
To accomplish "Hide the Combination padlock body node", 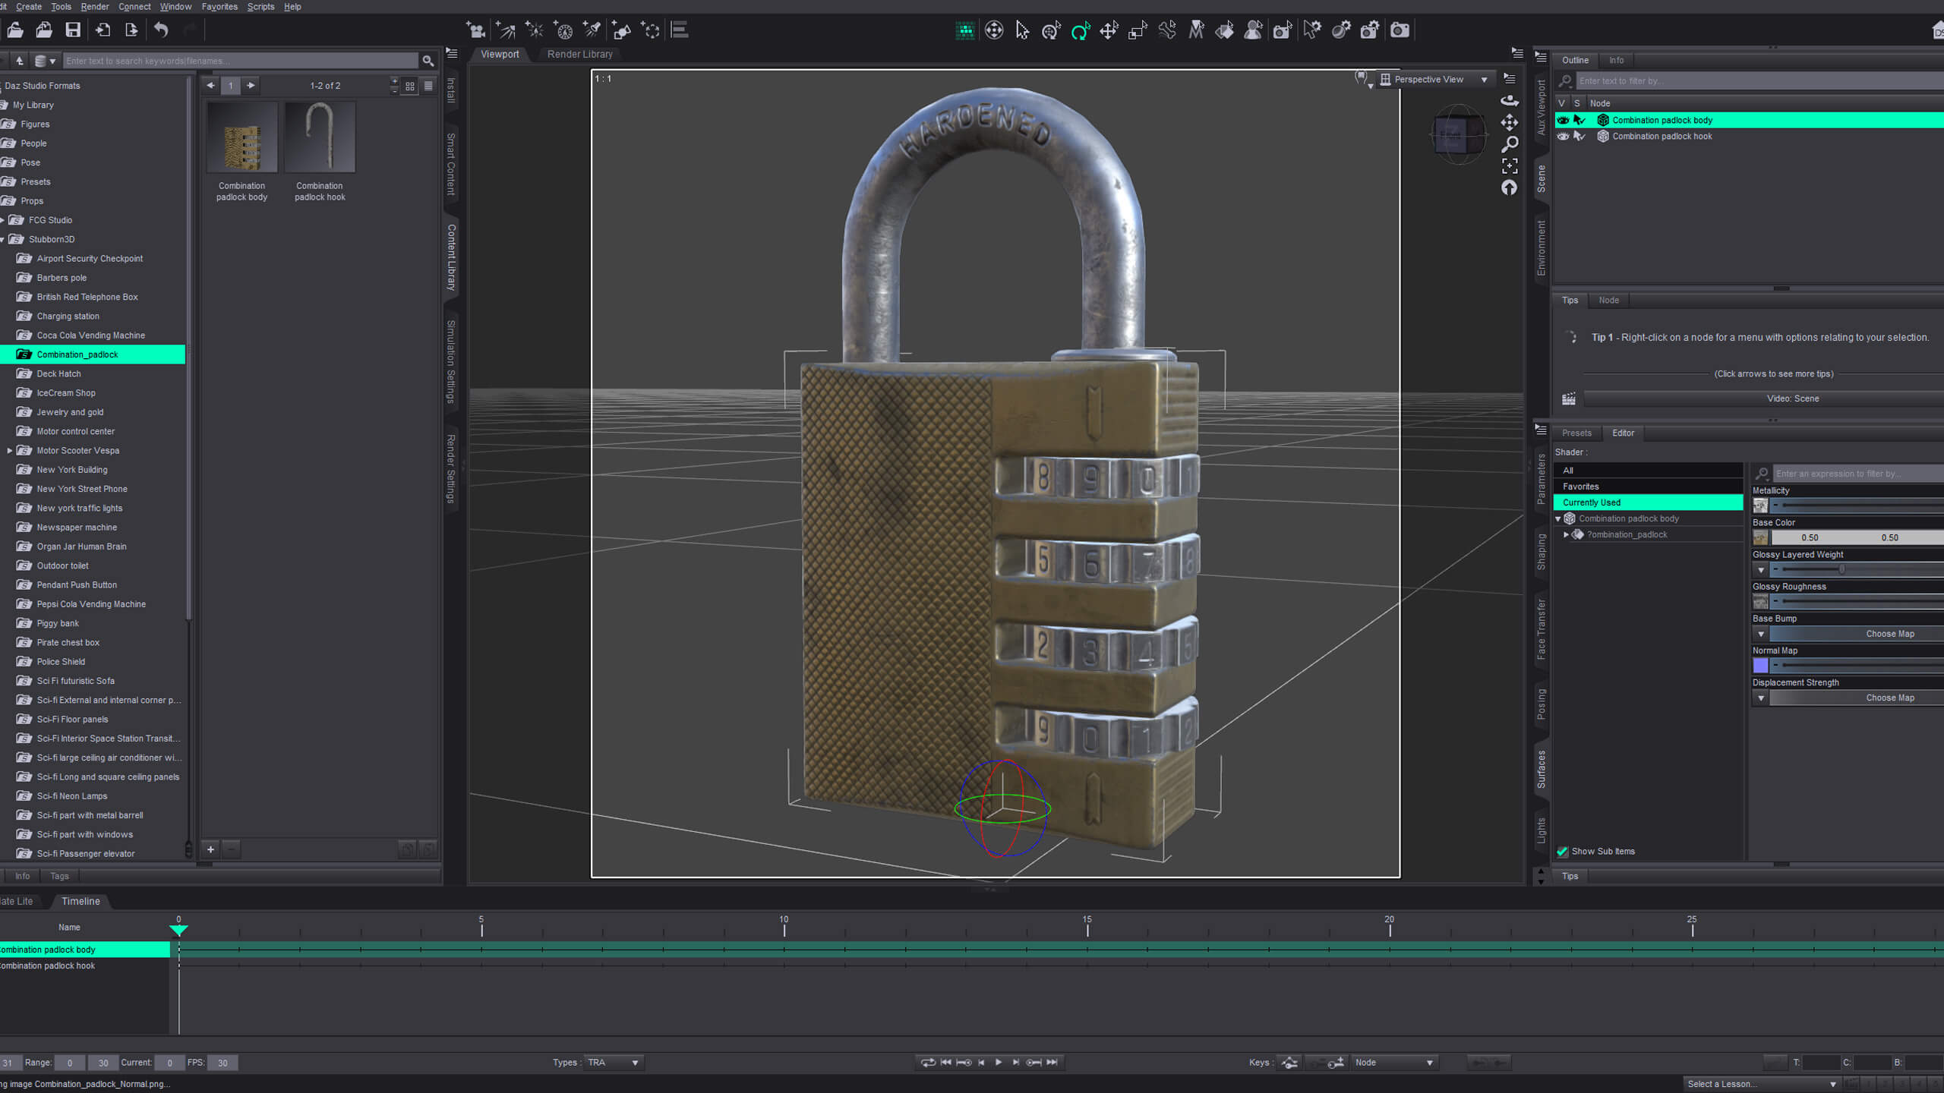I will point(1563,120).
